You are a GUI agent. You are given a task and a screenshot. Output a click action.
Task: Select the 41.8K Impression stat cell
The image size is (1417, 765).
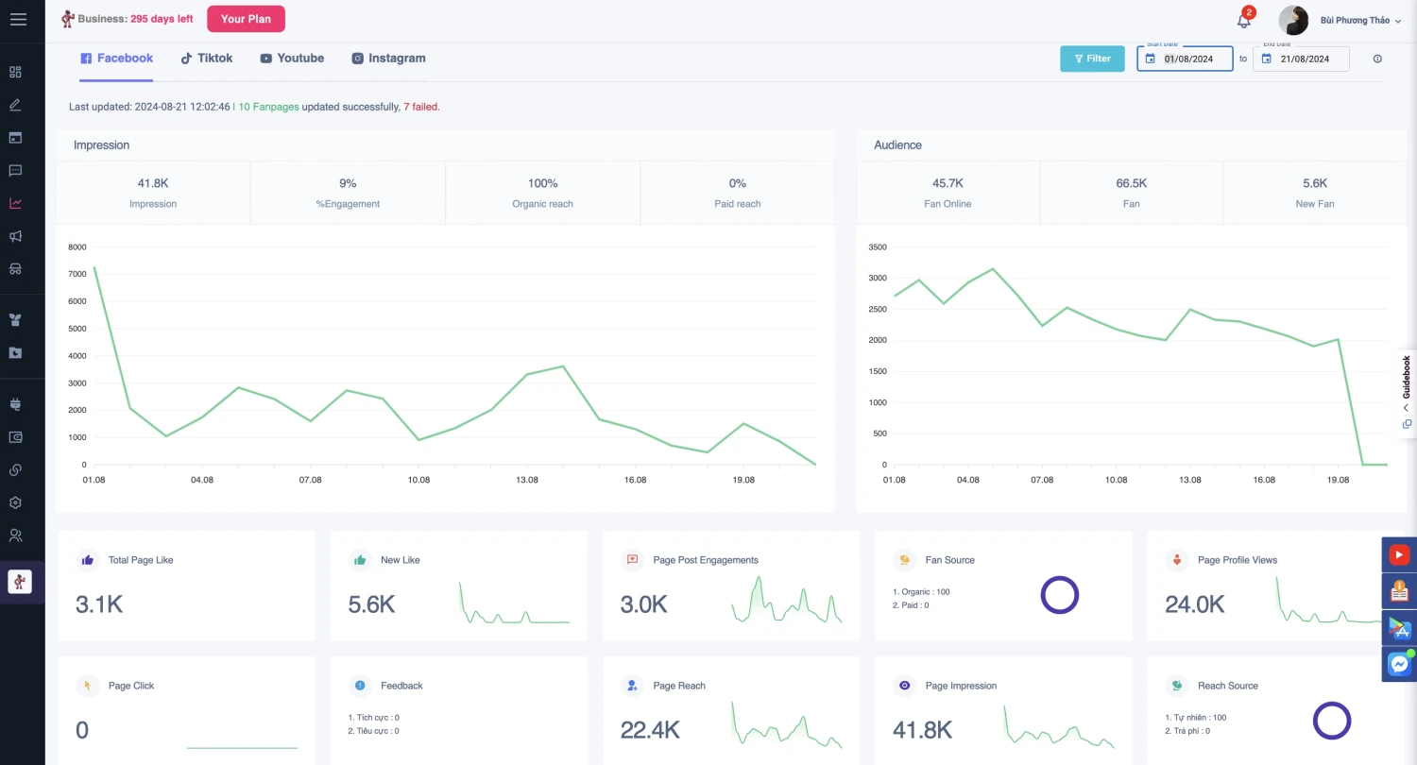point(153,193)
